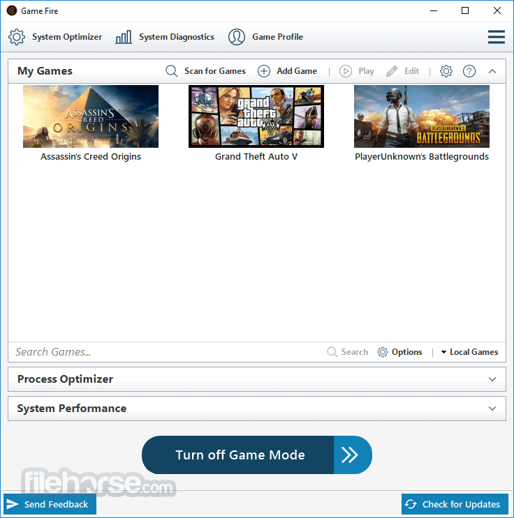Select the Assassin's Creed Origins thumbnail
Image resolution: width=514 pixels, height=518 pixels.
point(91,116)
